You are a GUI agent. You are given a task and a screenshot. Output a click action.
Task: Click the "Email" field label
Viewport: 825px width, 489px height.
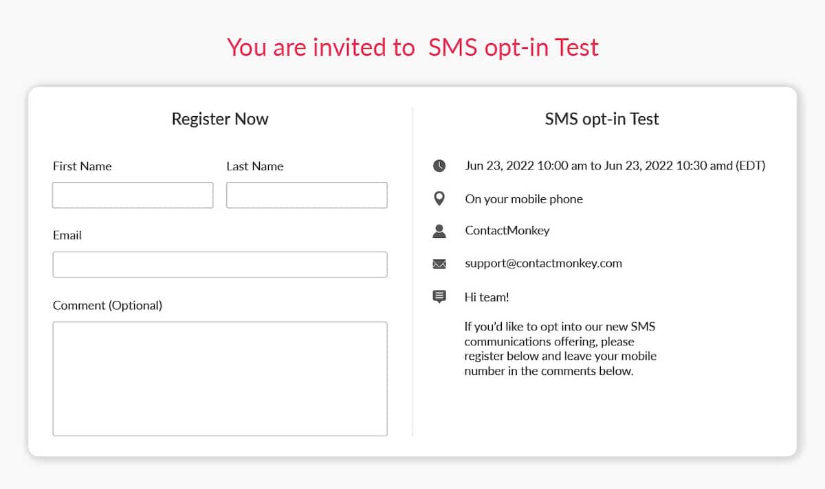(x=67, y=235)
